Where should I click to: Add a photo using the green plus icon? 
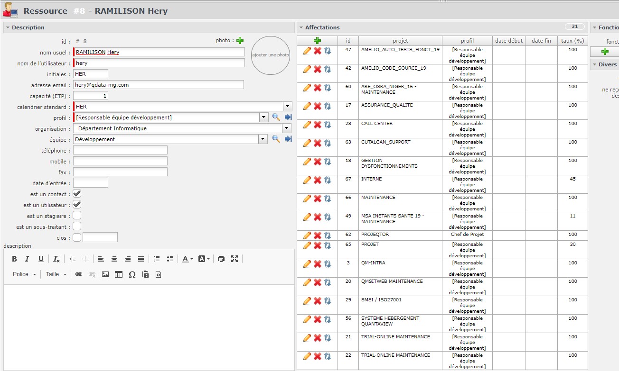click(x=240, y=41)
